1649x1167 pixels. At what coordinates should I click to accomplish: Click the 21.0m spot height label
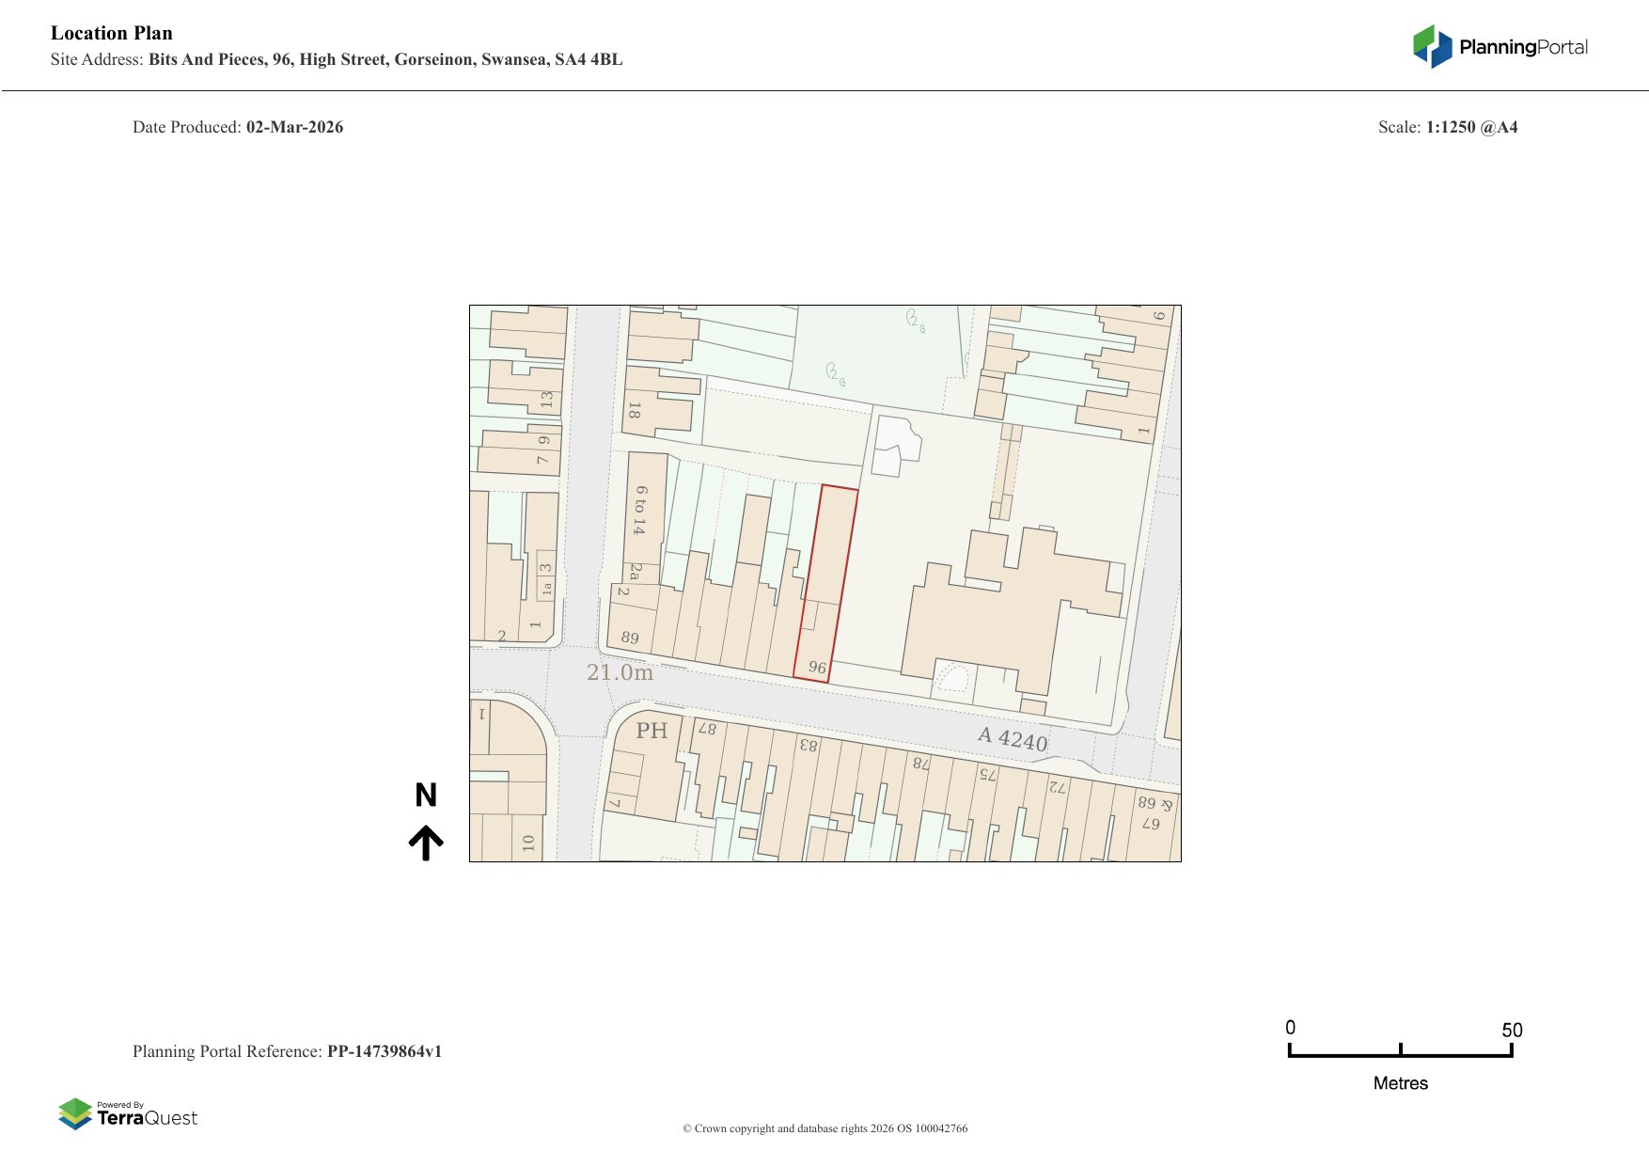(x=620, y=672)
